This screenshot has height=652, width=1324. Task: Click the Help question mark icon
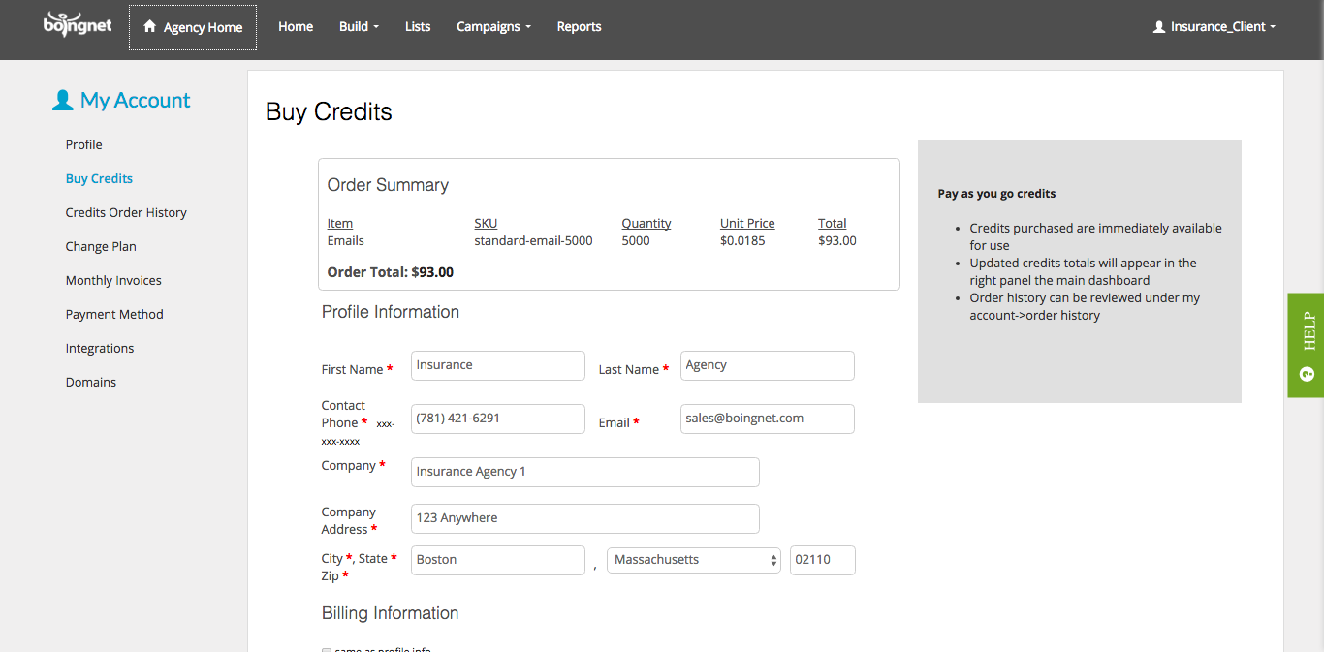pyautogui.click(x=1307, y=374)
